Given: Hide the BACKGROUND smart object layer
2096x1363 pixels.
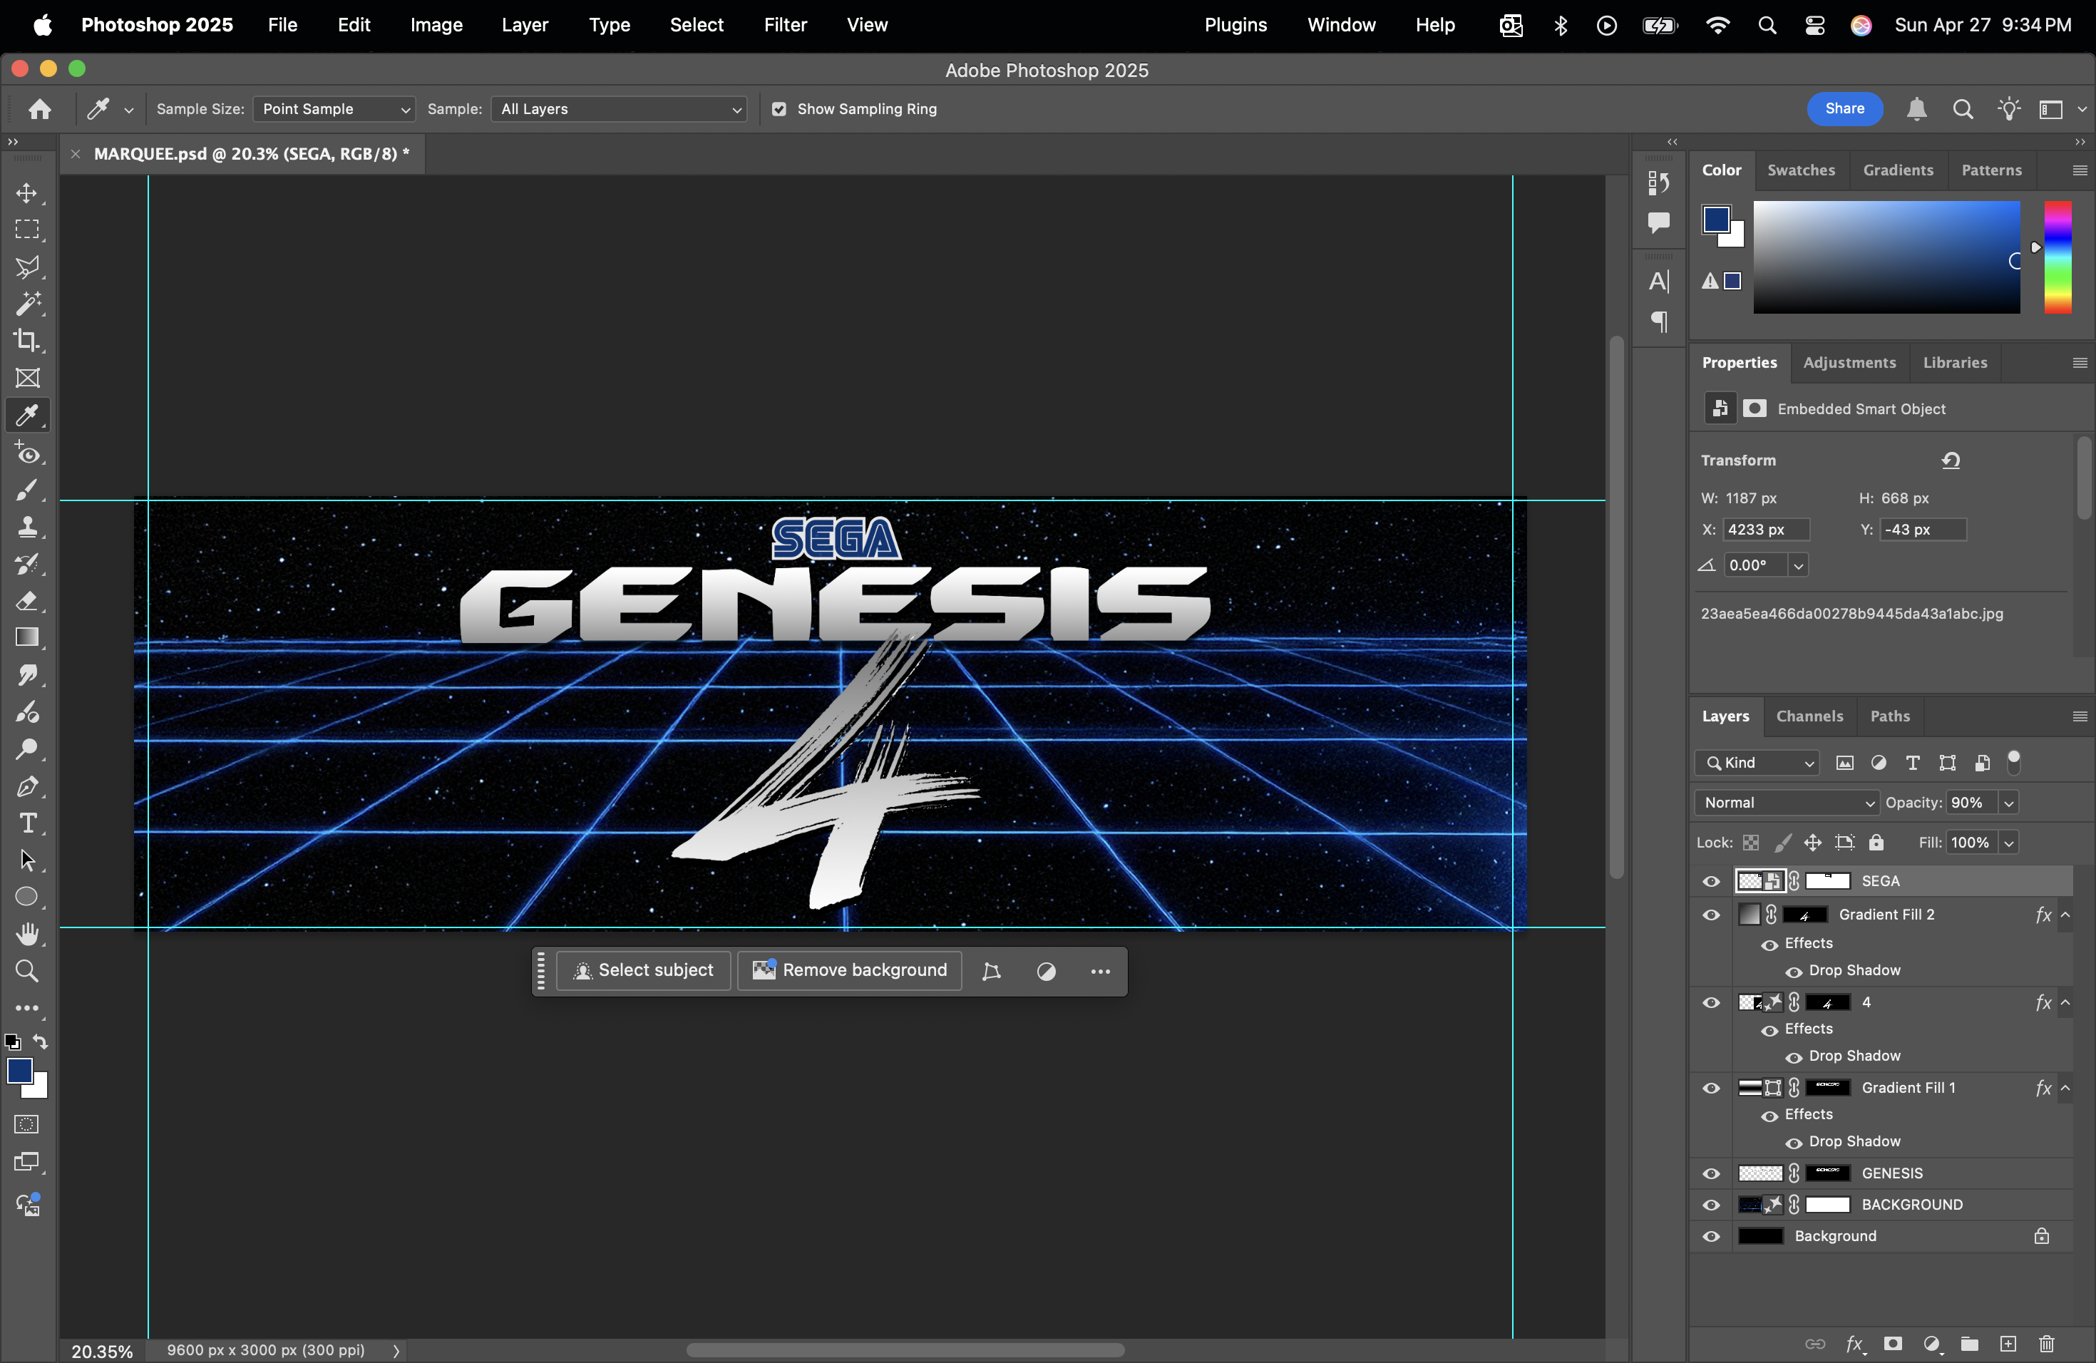Looking at the screenshot, I should (1711, 1205).
